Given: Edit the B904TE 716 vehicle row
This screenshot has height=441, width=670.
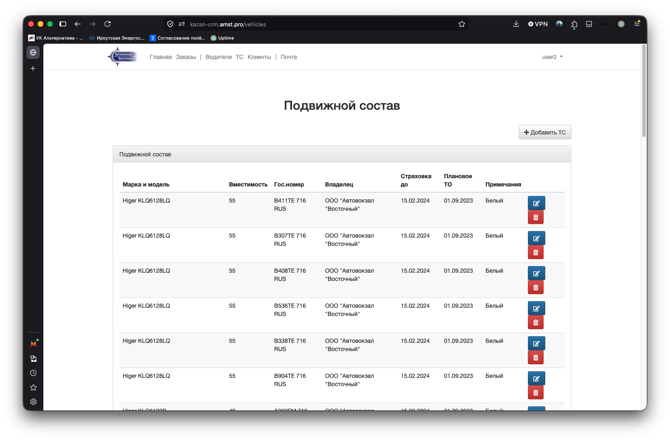Looking at the screenshot, I should click(536, 378).
